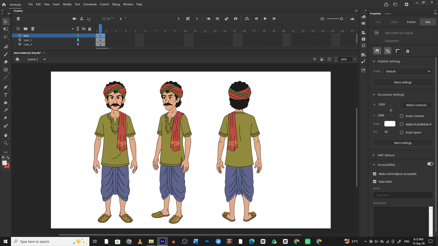Delete the selected layer with trash icon
This screenshot has width=438, height=246.
point(33,29)
